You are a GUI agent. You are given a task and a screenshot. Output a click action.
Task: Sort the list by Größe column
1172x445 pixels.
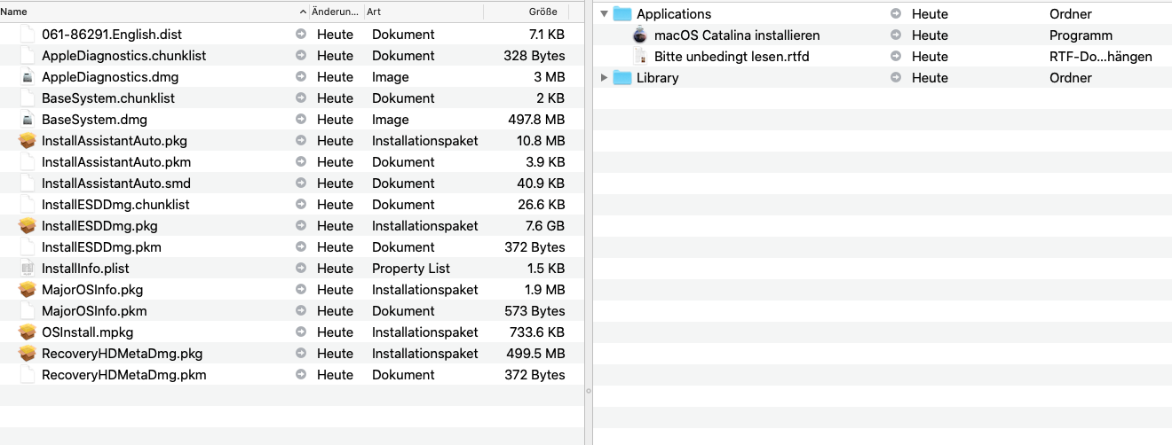[x=542, y=12]
